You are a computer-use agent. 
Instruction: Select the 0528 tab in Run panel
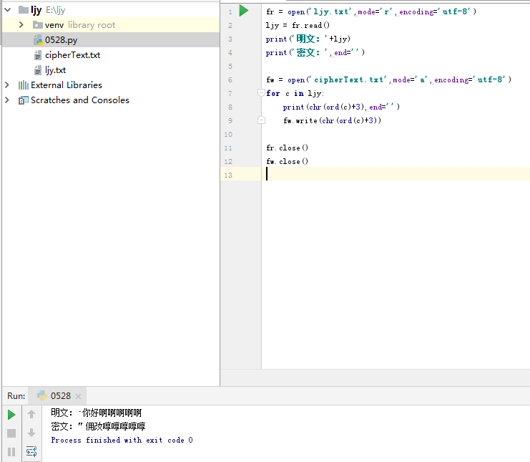pyautogui.click(x=60, y=396)
